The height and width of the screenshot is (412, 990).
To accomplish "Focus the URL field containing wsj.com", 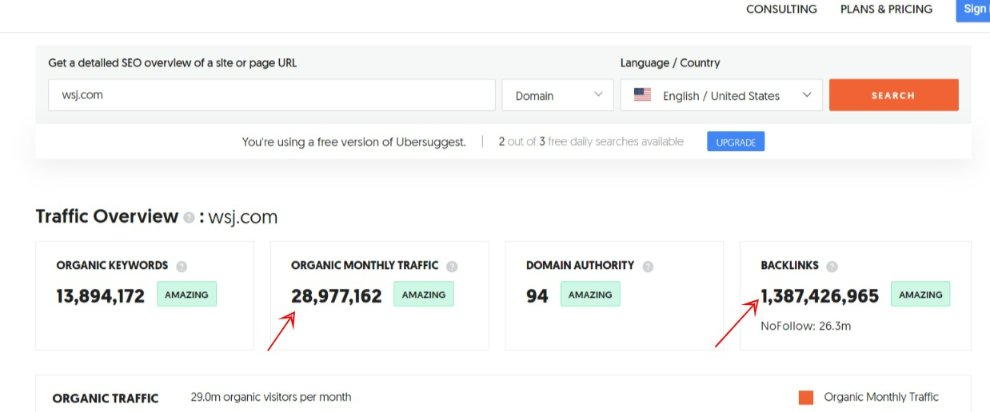I will click(271, 95).
